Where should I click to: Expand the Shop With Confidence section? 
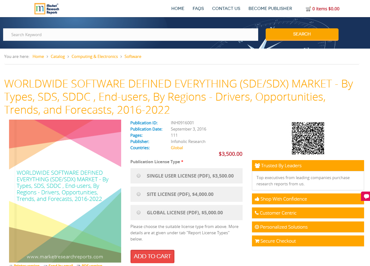(x=308, y=199)
